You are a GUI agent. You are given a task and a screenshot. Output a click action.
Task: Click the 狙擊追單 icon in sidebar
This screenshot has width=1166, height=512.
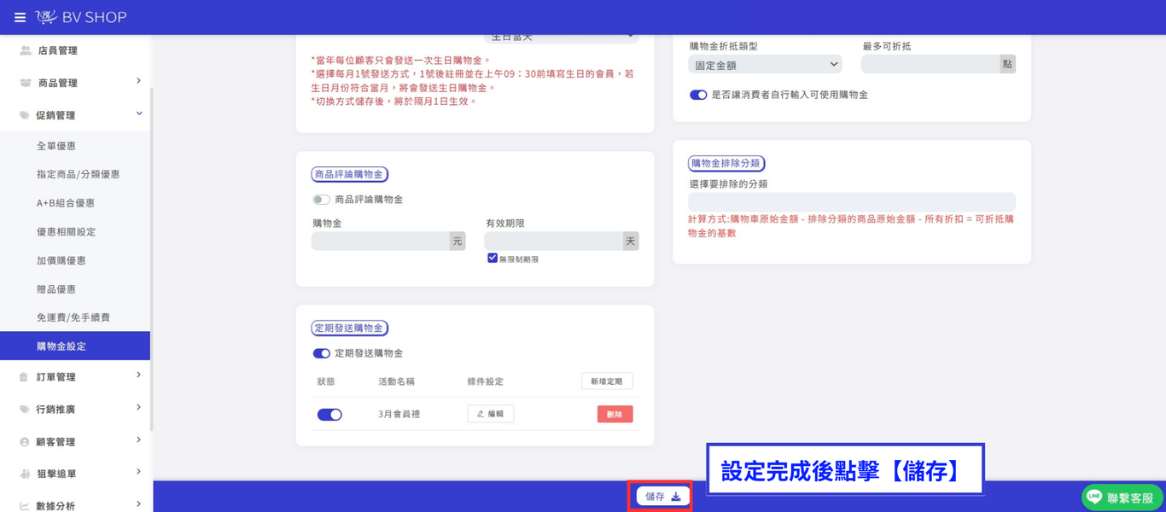coord(24,474)
